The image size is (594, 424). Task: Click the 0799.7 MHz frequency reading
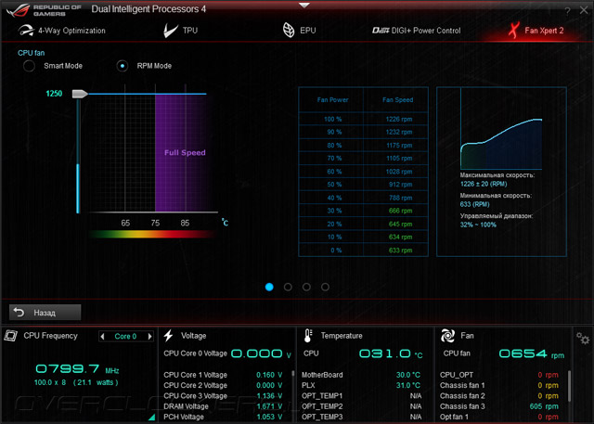tap(77, 368)
